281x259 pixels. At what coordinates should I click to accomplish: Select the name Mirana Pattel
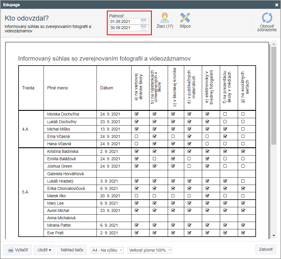(x=59, y=225)
